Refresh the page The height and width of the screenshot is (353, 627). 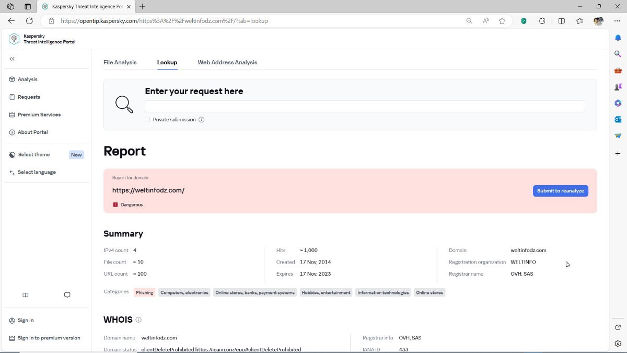29,21
